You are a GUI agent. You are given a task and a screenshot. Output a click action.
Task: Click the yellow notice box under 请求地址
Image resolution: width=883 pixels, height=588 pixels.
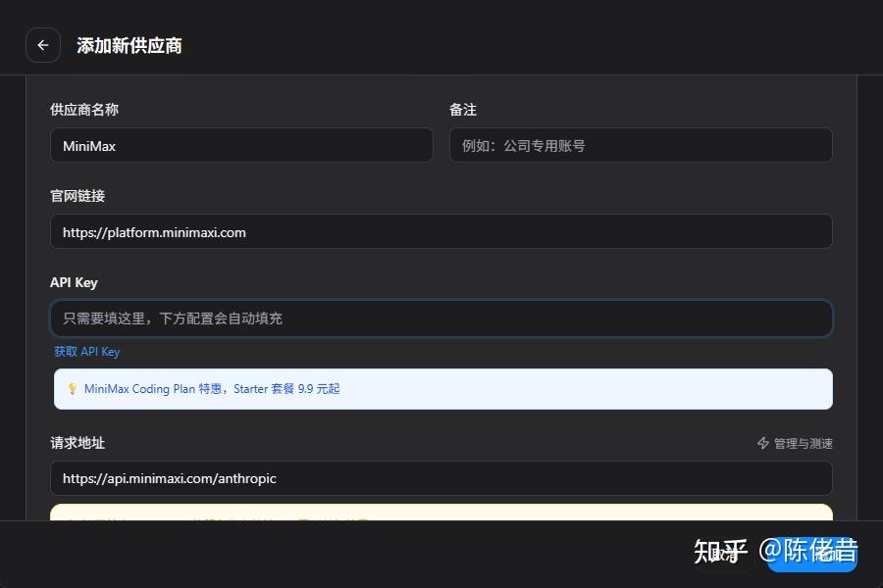(x=441, y=513)
